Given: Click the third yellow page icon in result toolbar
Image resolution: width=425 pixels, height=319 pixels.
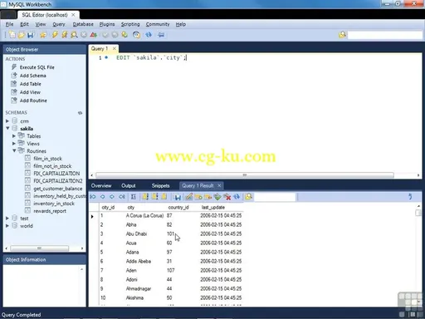Looking at the screenshot, I should click(x=164, y=197).
